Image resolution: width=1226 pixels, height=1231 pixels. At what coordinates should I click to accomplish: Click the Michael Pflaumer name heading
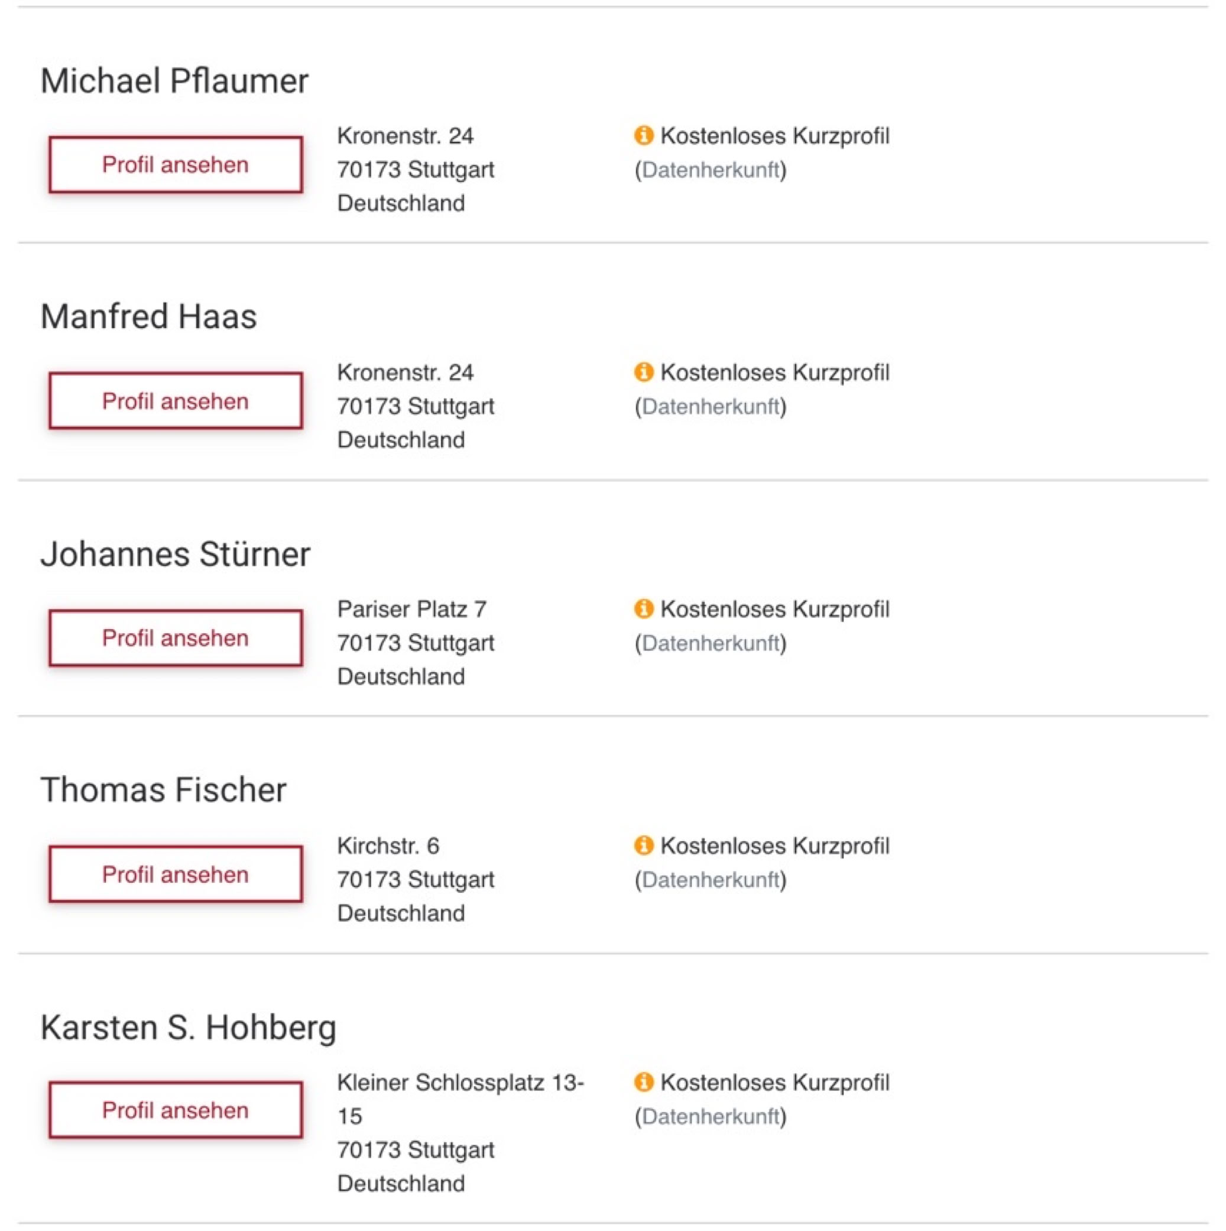(174, 81)
